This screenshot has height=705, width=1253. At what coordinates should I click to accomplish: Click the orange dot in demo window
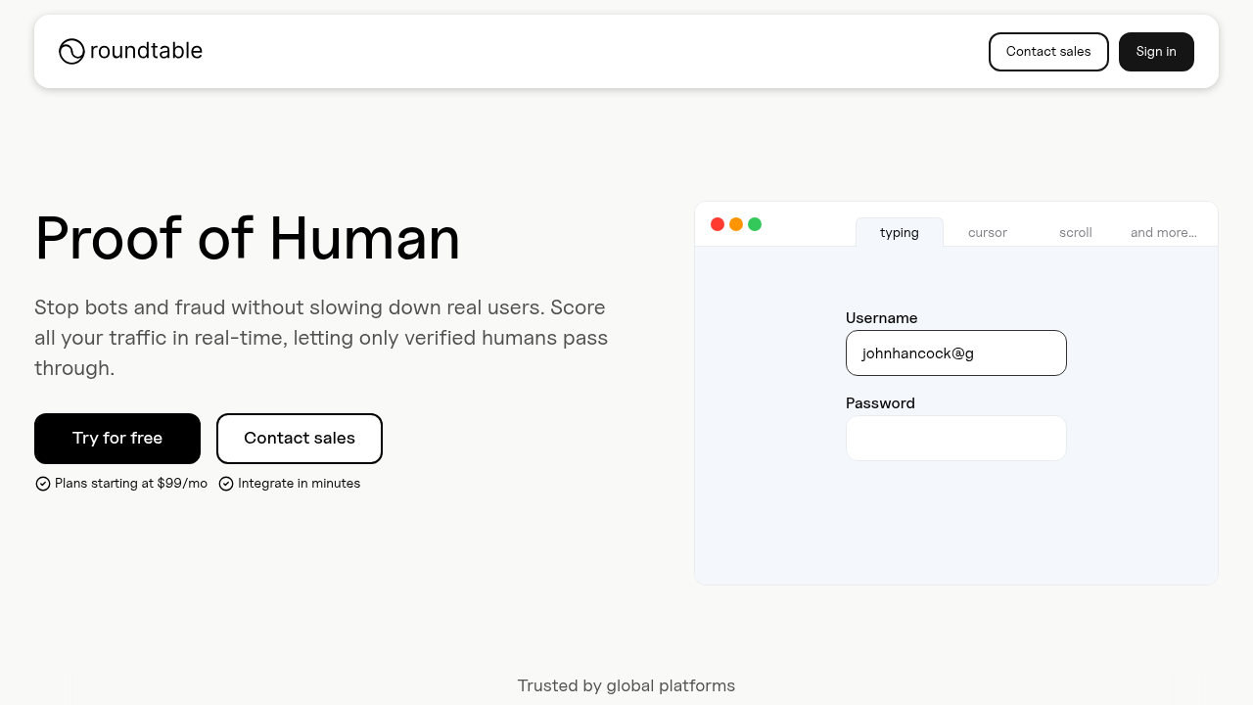[736, 224]
